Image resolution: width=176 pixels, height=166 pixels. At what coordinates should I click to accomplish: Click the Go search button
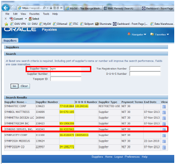click(15, 86)
